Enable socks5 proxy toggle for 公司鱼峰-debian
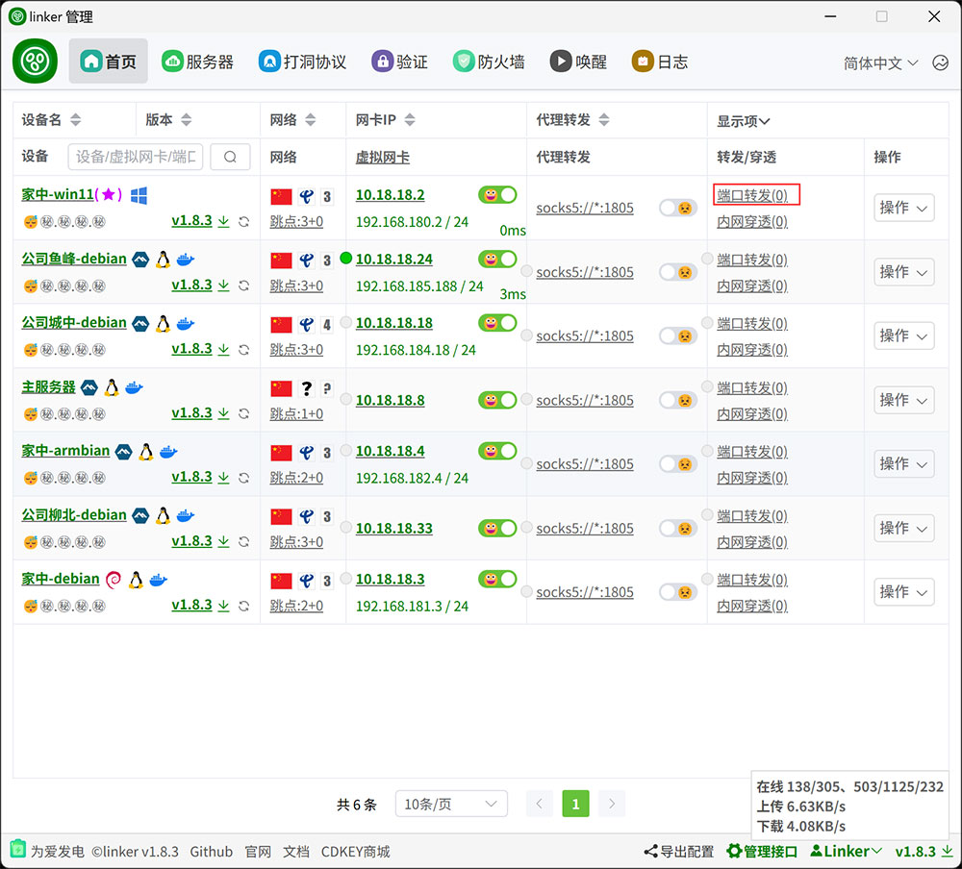 click(678, 272)
